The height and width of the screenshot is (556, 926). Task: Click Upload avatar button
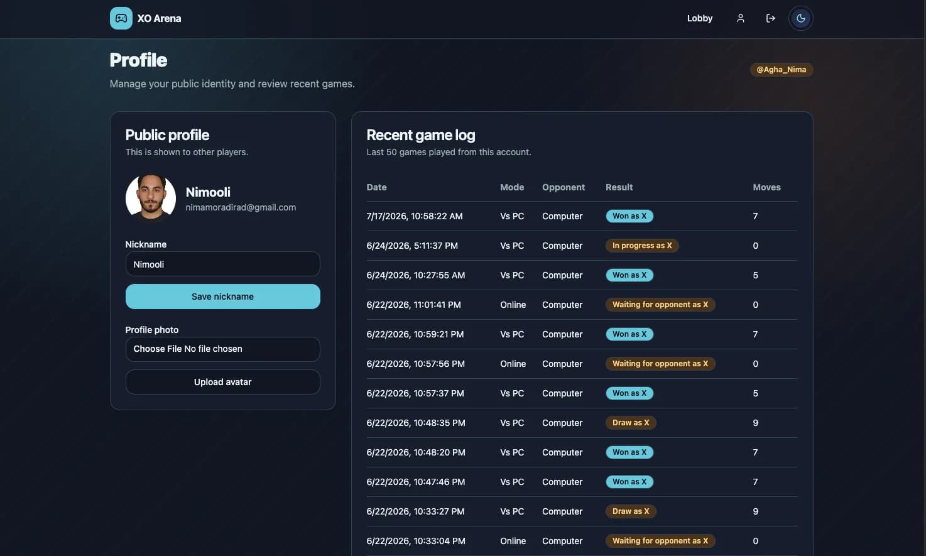coord(222,382)
